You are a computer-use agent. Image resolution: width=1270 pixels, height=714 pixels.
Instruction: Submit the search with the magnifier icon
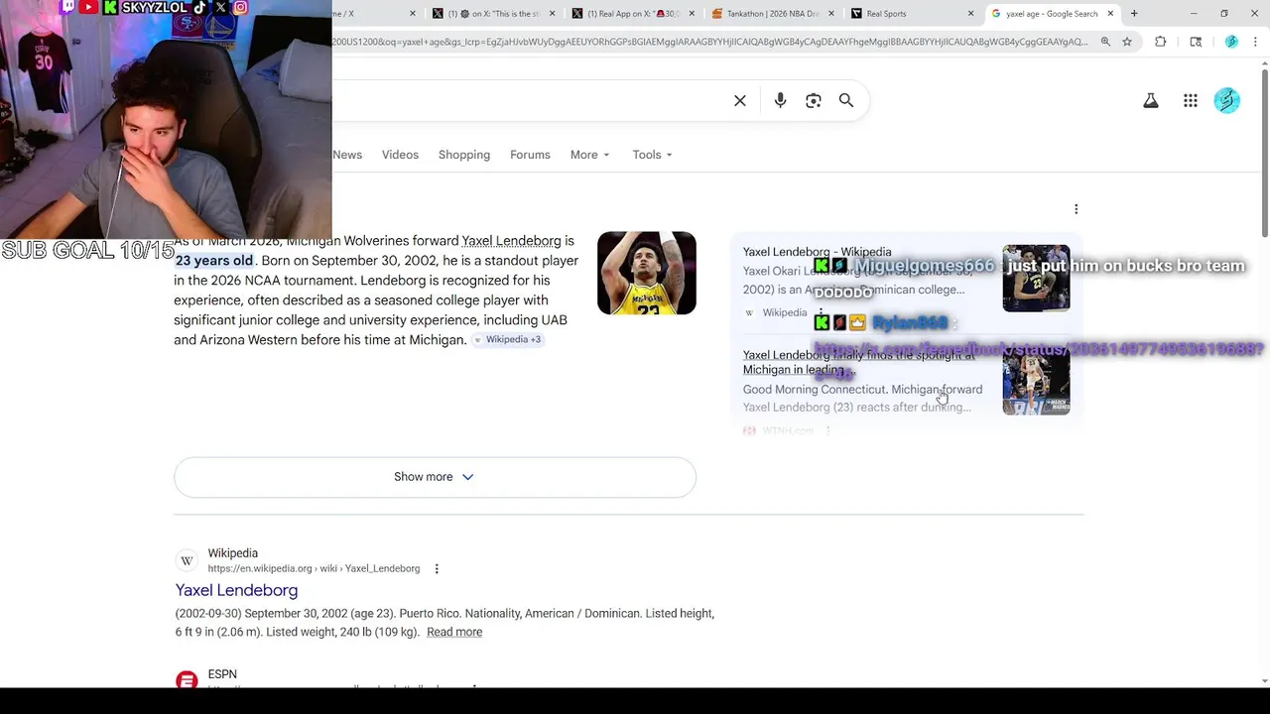[846, 100]
